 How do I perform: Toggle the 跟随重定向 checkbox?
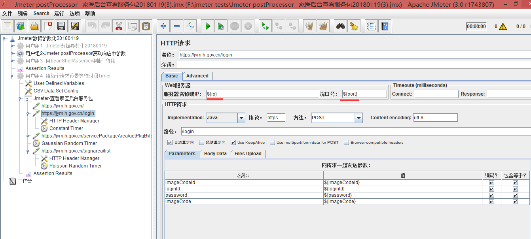(x=202, y=142)
